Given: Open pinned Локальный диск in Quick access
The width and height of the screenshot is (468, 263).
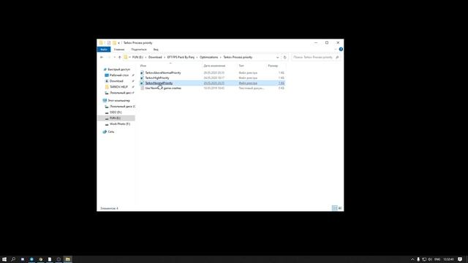Looking at the screenshot, I should click(x=120, y=93).
